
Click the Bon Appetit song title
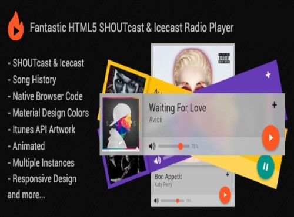click(168, 177)
